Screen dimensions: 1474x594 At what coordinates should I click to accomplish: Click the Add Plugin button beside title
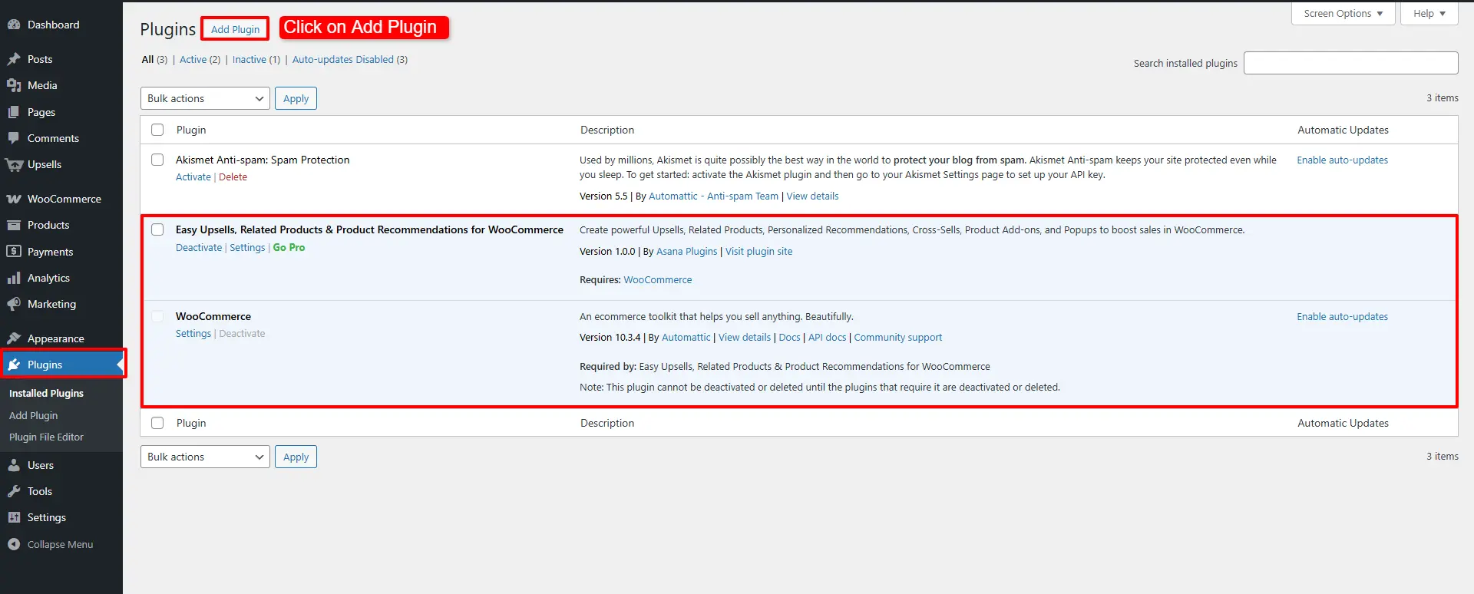[x=235, y=29]
